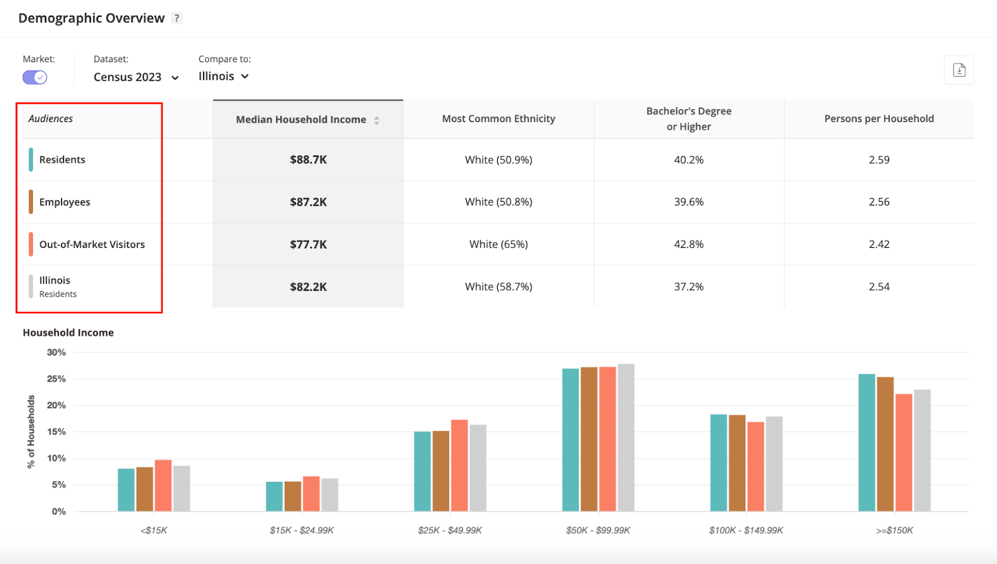Click the Household Income chart title
The height and width of the screenshot is (564, 997).
[x=69, y=333]
